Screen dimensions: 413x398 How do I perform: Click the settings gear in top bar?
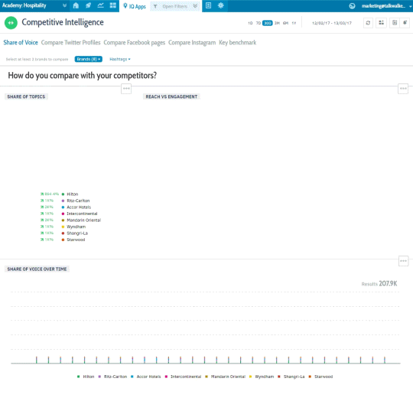pyautogui.click(x=221, y=5)
